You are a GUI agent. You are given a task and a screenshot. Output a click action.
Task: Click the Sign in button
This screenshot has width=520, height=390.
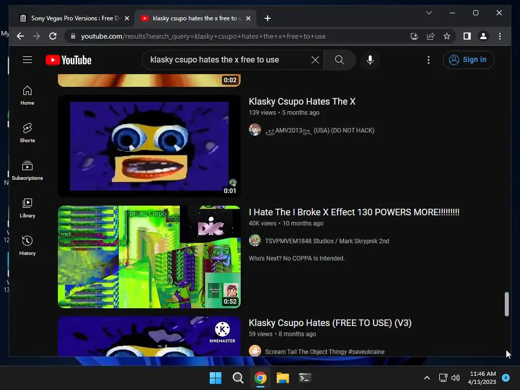coord(468,60)
